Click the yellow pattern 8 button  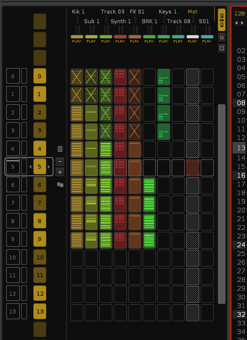point(40,221)
